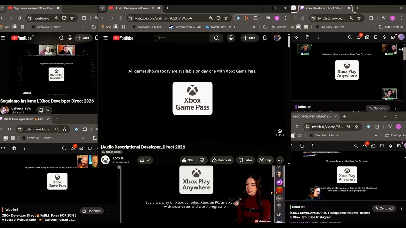
Task: Show hidden bookmarks chevron in center window
Action: (254, 27)
